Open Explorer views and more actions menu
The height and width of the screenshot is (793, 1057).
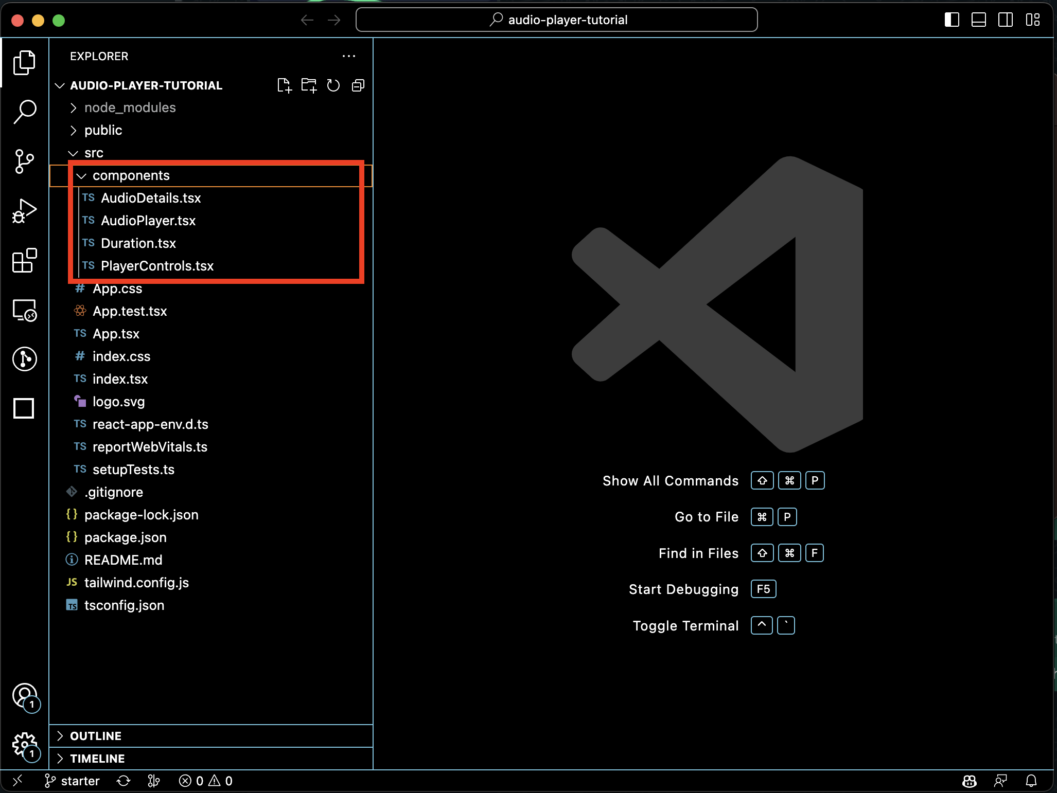point(349,56)
